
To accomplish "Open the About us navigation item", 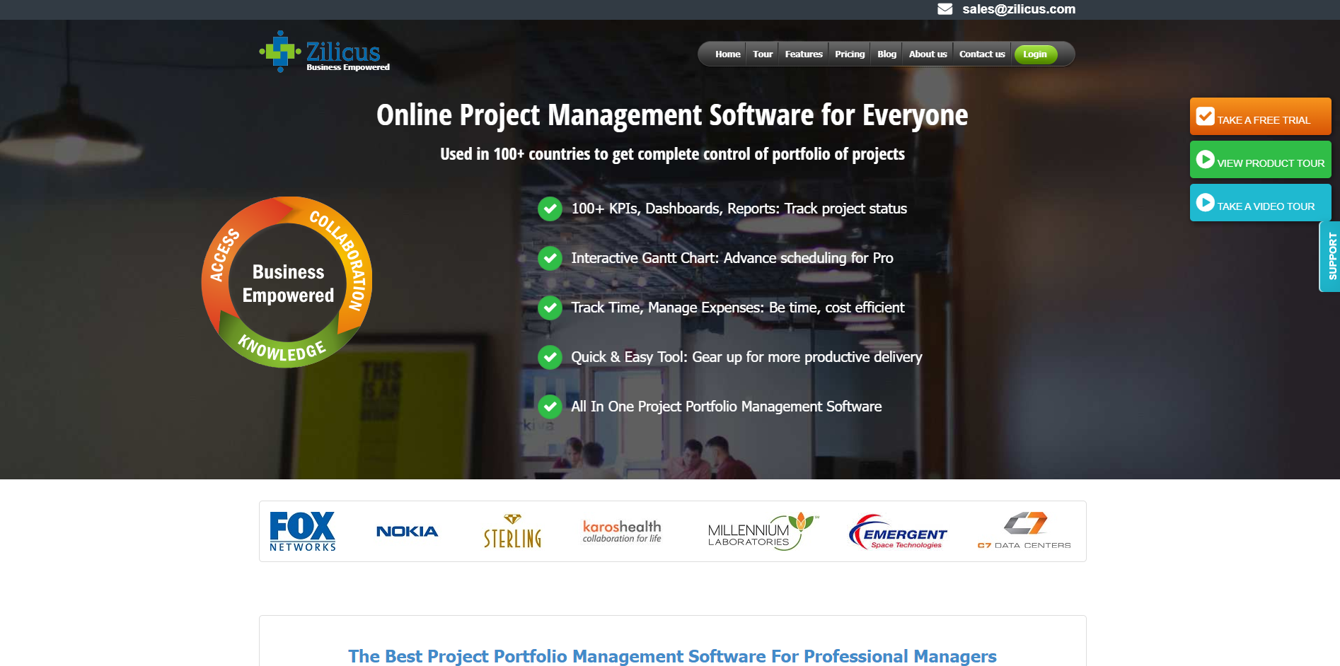I will click(x=927, y=53).
